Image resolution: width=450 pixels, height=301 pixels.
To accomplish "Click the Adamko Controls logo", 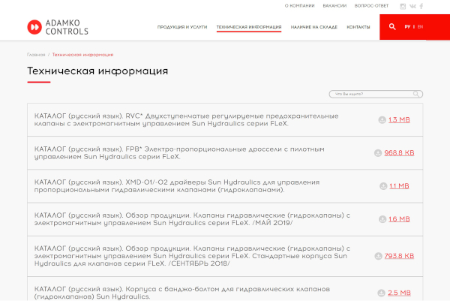I will (x=58, y=27).
